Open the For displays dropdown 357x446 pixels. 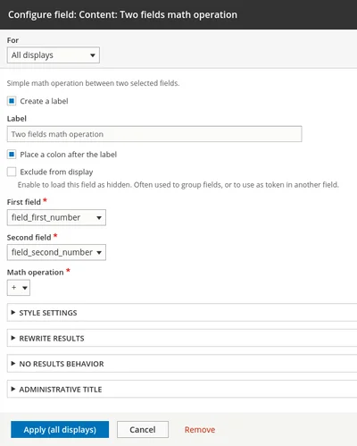coord(54,55)
